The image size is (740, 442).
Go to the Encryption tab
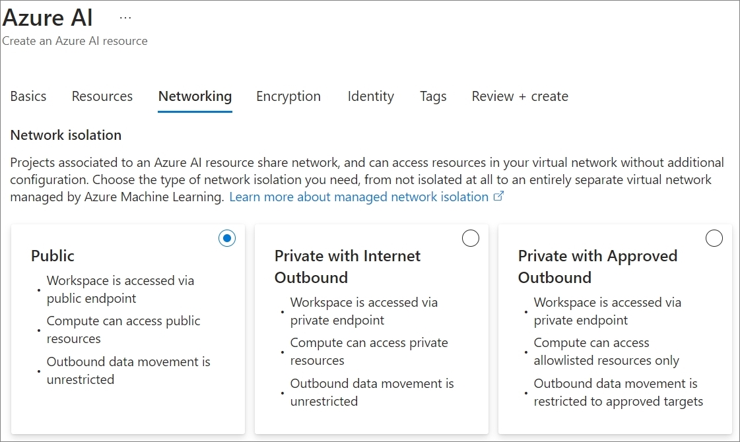288,96
